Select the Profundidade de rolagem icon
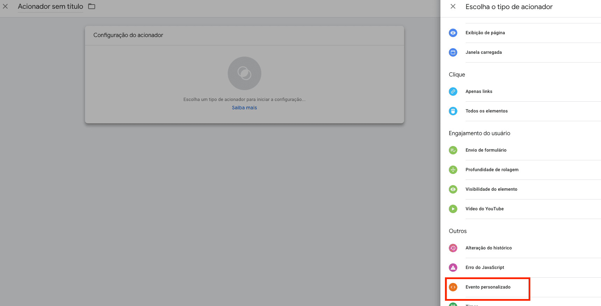Viewport: 601px width, 306px height. coord(453,170)
